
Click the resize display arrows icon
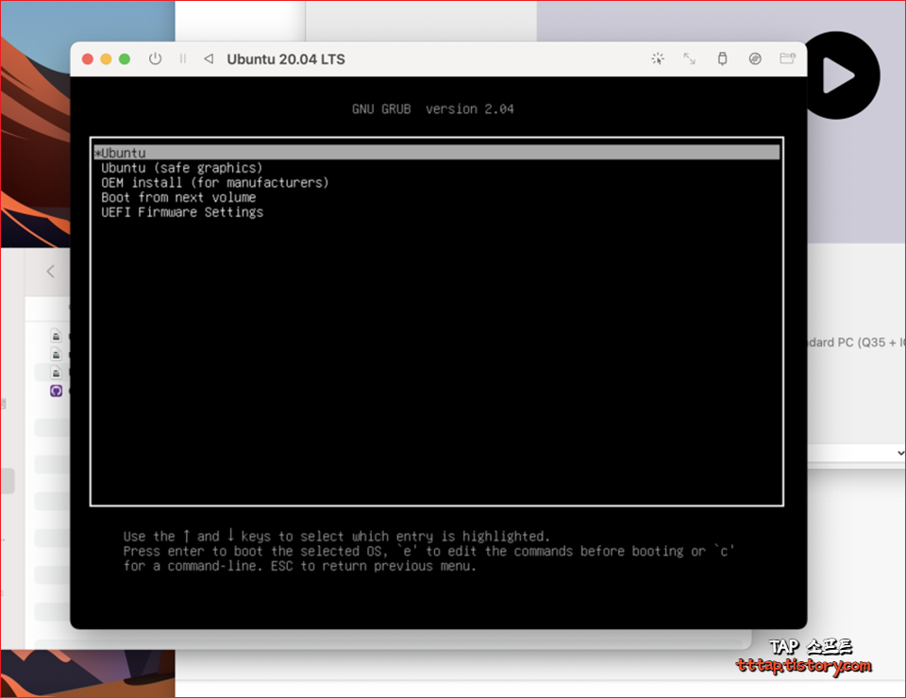(x=689, y=58)
